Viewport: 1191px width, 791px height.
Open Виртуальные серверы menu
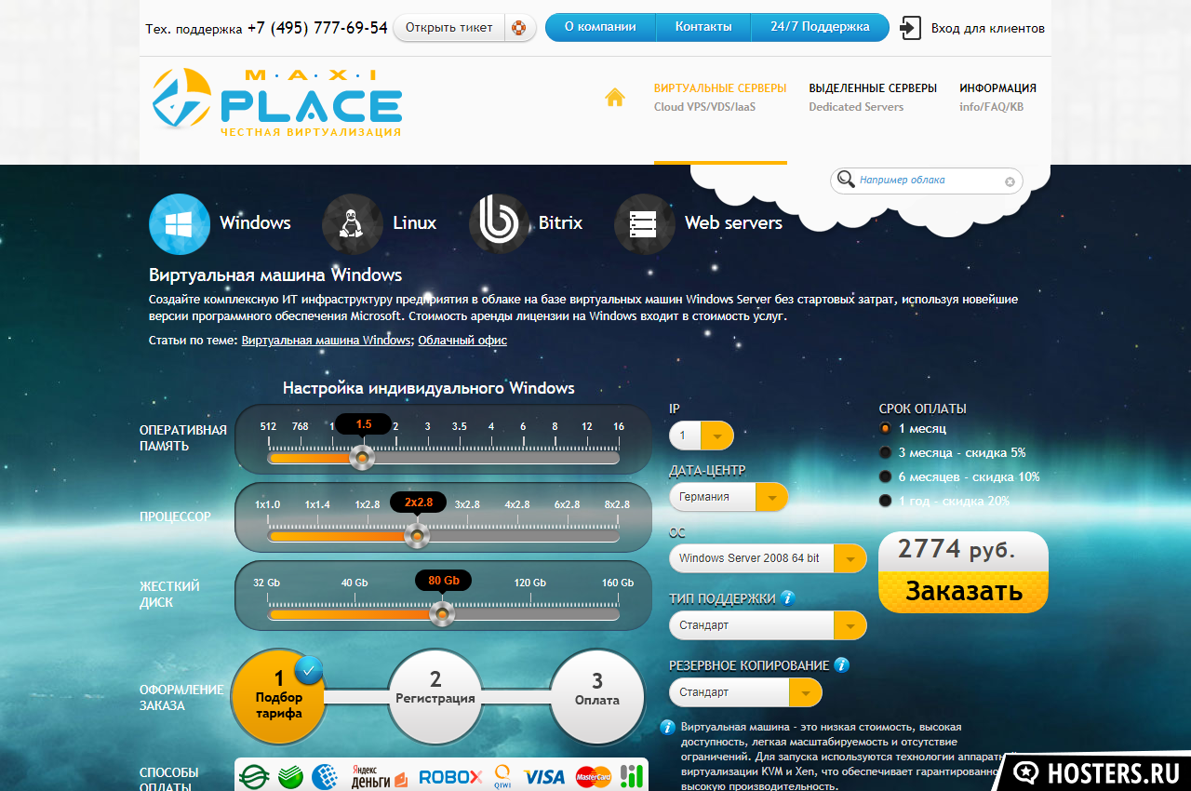[x=720, y=97]
